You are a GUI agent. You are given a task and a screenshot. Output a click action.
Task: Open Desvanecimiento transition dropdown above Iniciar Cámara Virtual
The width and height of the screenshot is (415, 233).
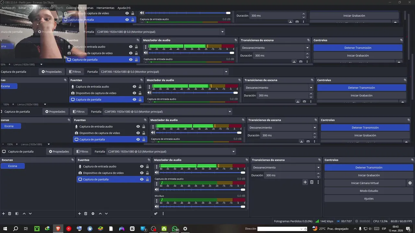click(x=286, y=168)
